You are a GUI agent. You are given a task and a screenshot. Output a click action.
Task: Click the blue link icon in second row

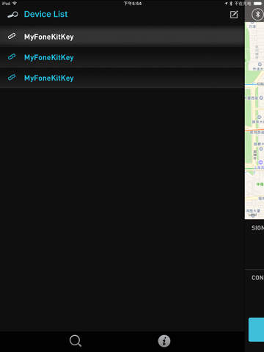[x=12, y=57]
